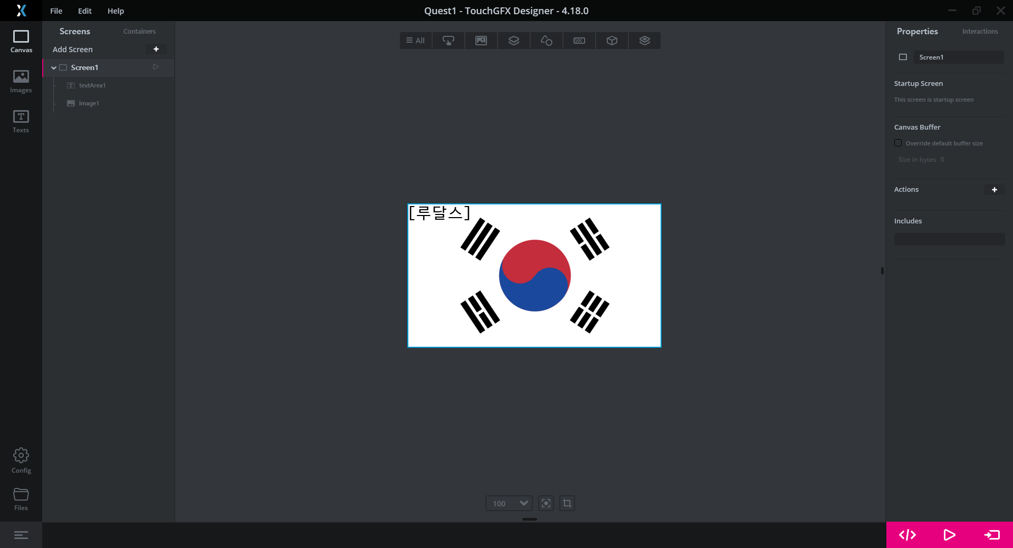Click the Size in bytes value

pos(942,160)
